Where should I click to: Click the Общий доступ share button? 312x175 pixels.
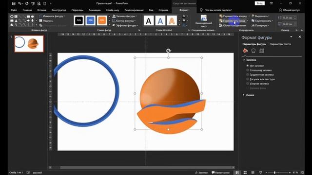tap(290, 10)
